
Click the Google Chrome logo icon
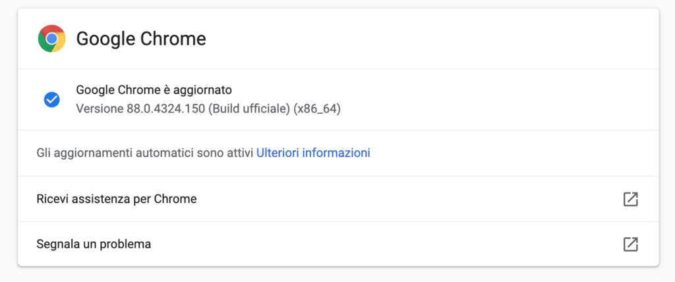51,39
